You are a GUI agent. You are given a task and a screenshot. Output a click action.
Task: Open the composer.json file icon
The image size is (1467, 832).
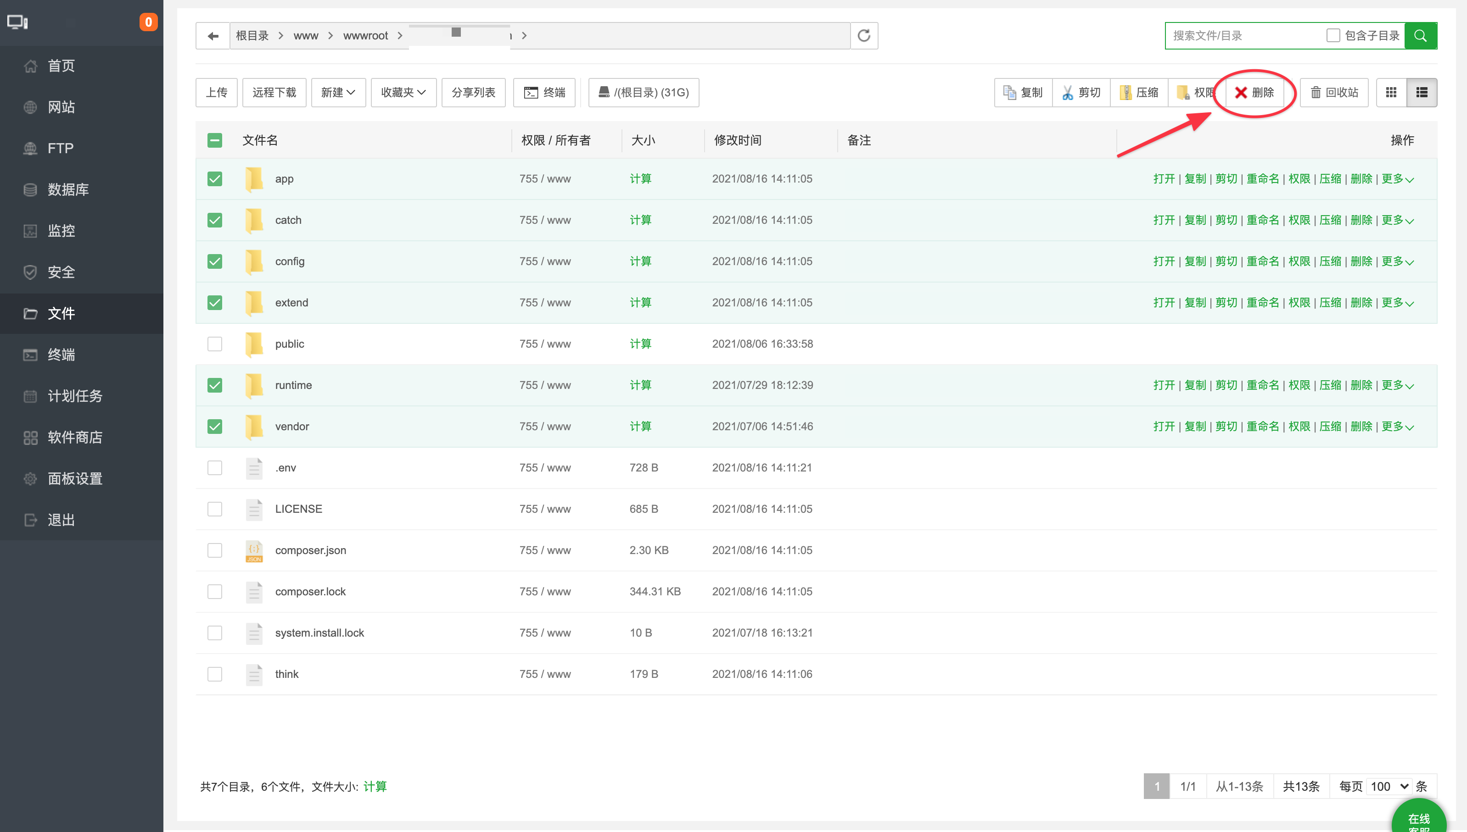tap(254, 550)
